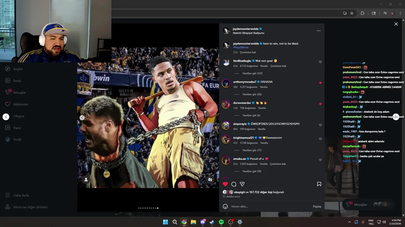This screenshot has width=405, height=227.
Task: Like brightsamuel21's comment
Action: coord(320,139)
